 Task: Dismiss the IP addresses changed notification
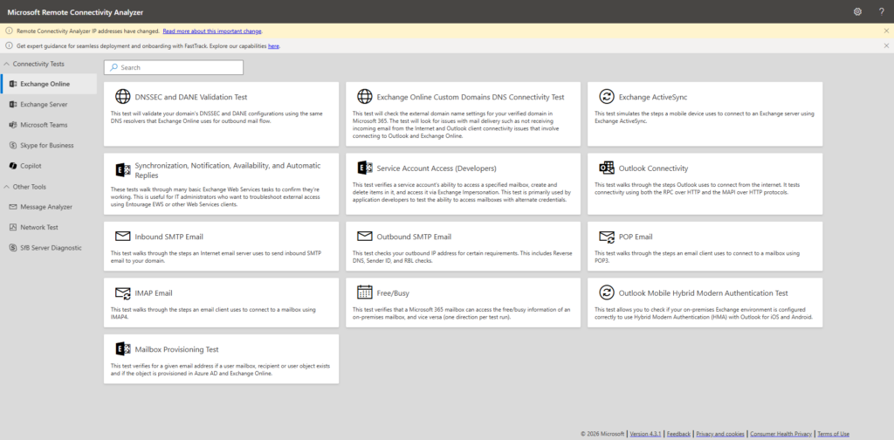click(886, 31)
